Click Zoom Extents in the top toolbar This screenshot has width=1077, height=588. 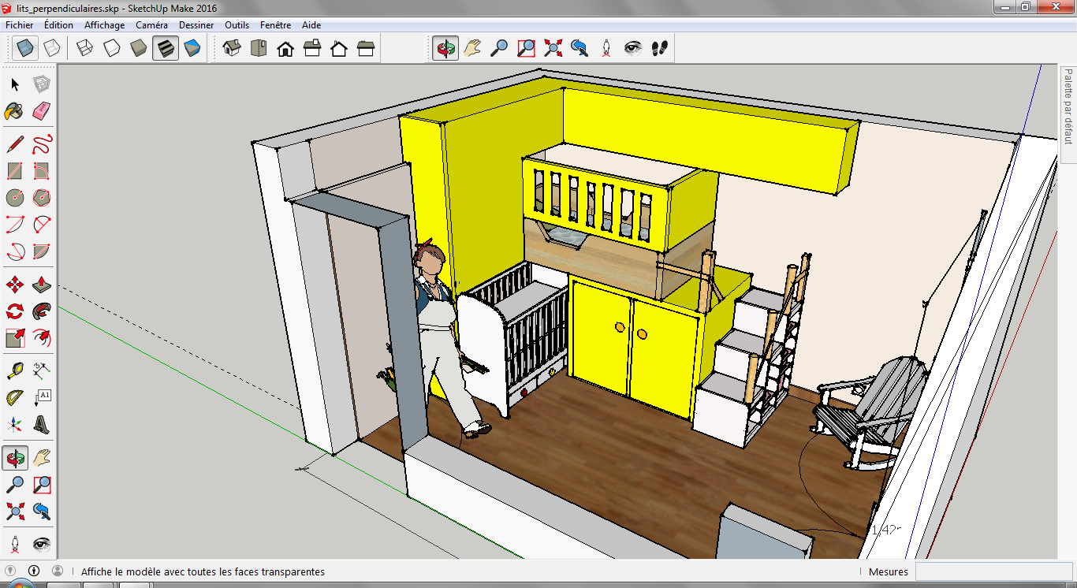click(x=553, y=49)
